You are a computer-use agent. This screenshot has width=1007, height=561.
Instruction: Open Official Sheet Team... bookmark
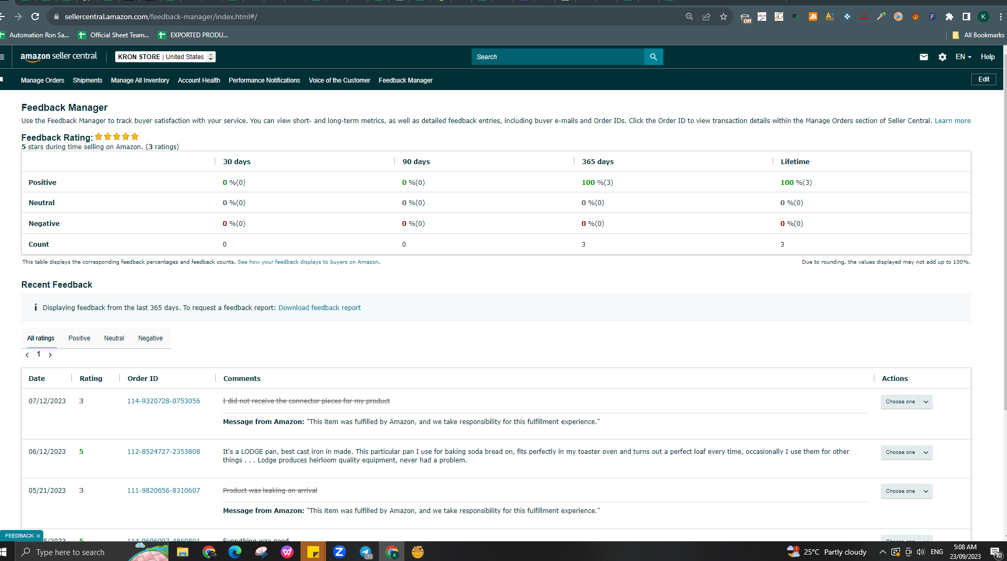click(x=113, y=35)
